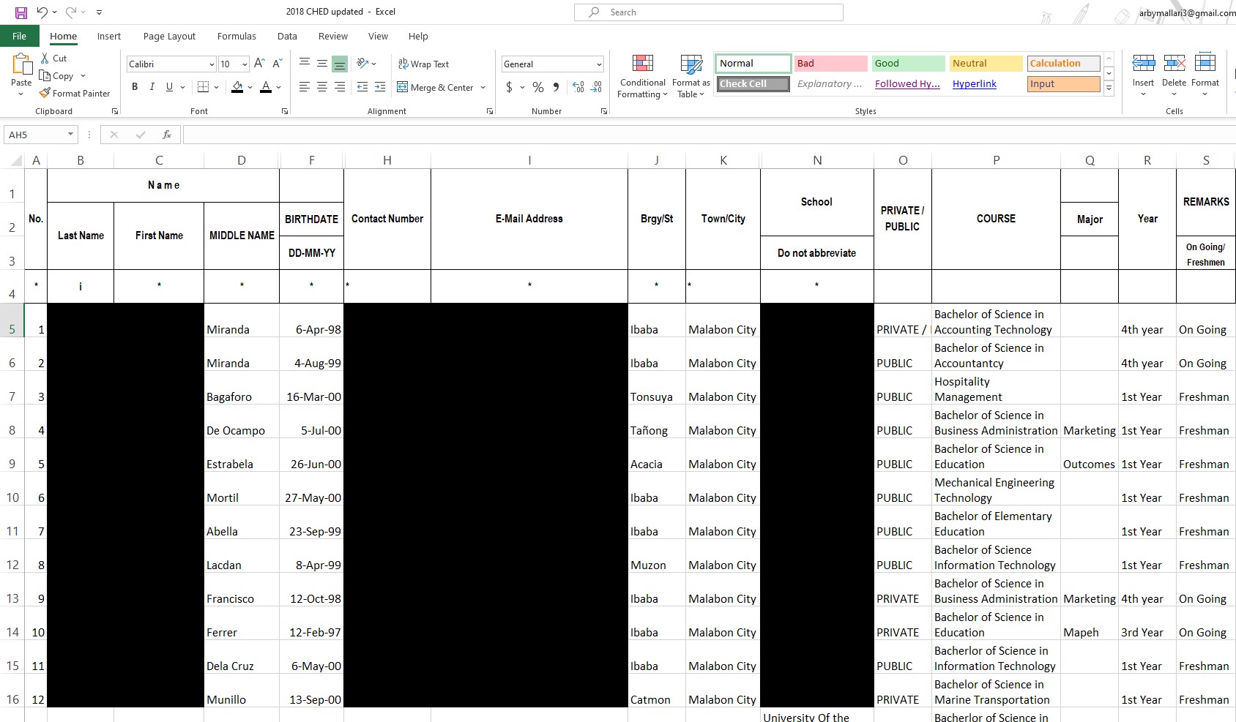The width and height of the screenshot is (1236, 722).
Task: Apply the Accounting dollar number format
Action: pos(510,87)
